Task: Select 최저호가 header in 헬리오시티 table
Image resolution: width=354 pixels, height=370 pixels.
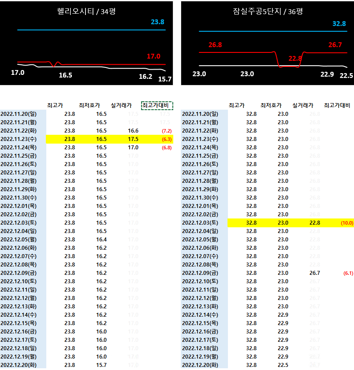Action: [x=89, y=105]
